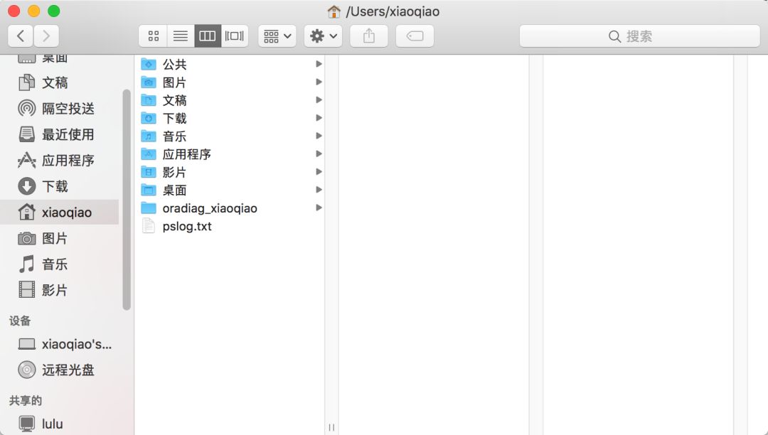Open 隔空投送 AirDrop in sidebar
Viewport: 768px width, 435px height.
coord(68,109)
